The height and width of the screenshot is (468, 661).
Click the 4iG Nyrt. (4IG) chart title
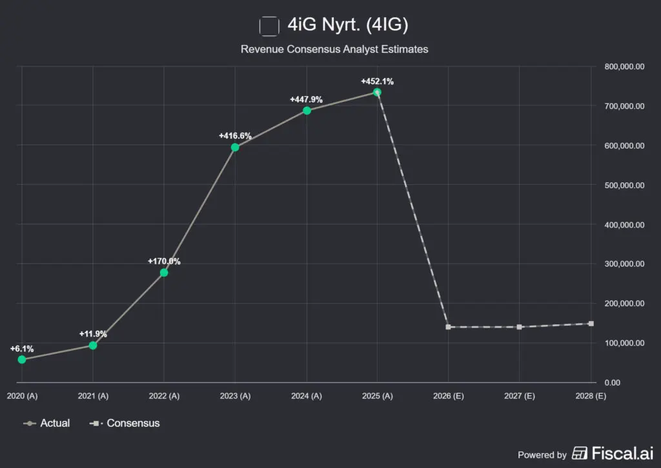pos(348,25)
